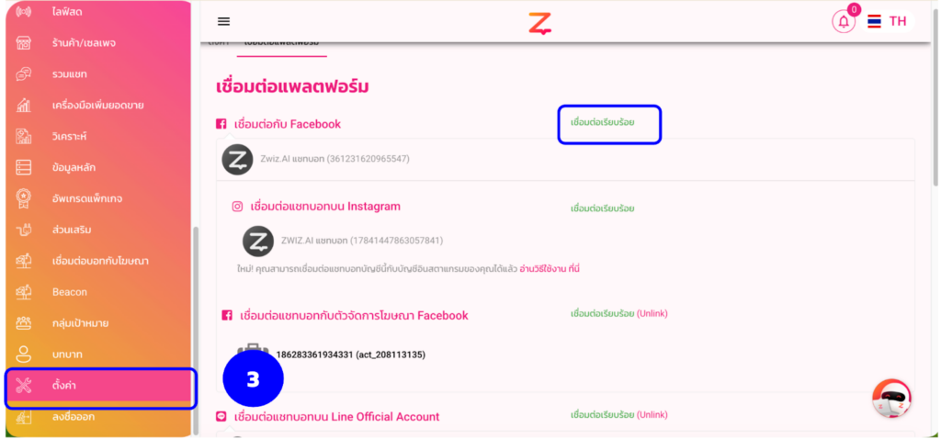The width and height of the screenshot is (941, 439).
Task: Select ร้านค้า/เซลเพจ in the sidebar
Action: (84, 43)
